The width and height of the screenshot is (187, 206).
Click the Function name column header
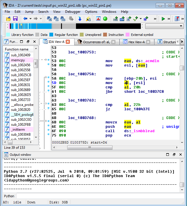coord(18,49)
